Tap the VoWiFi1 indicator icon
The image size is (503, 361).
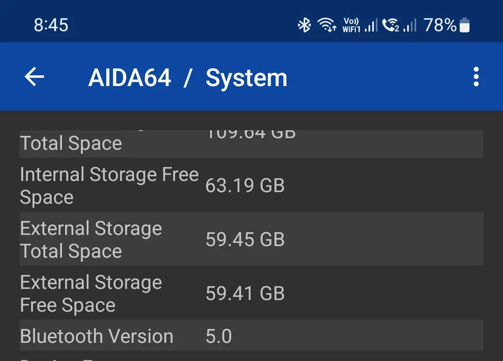click(351, 25)
